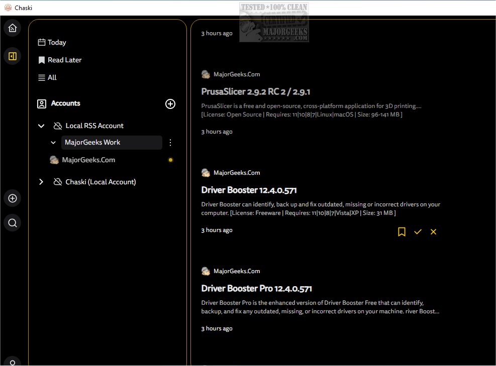
Task: Click '3 hours ago' under Driver Booster 12.4.0.571
Action: pyautogui.click(x=217, y=230)
